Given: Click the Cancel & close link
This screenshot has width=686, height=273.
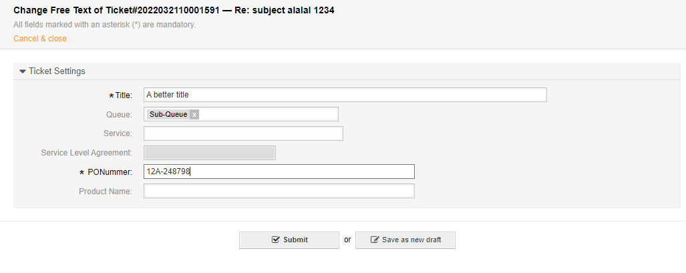Looking at the screenshot, I should tap(40, 39).
